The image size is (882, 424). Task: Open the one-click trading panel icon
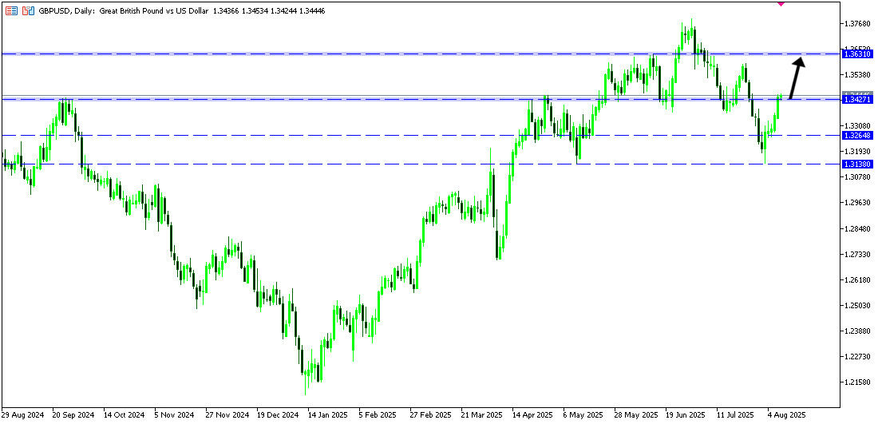(x=28, y=11)
